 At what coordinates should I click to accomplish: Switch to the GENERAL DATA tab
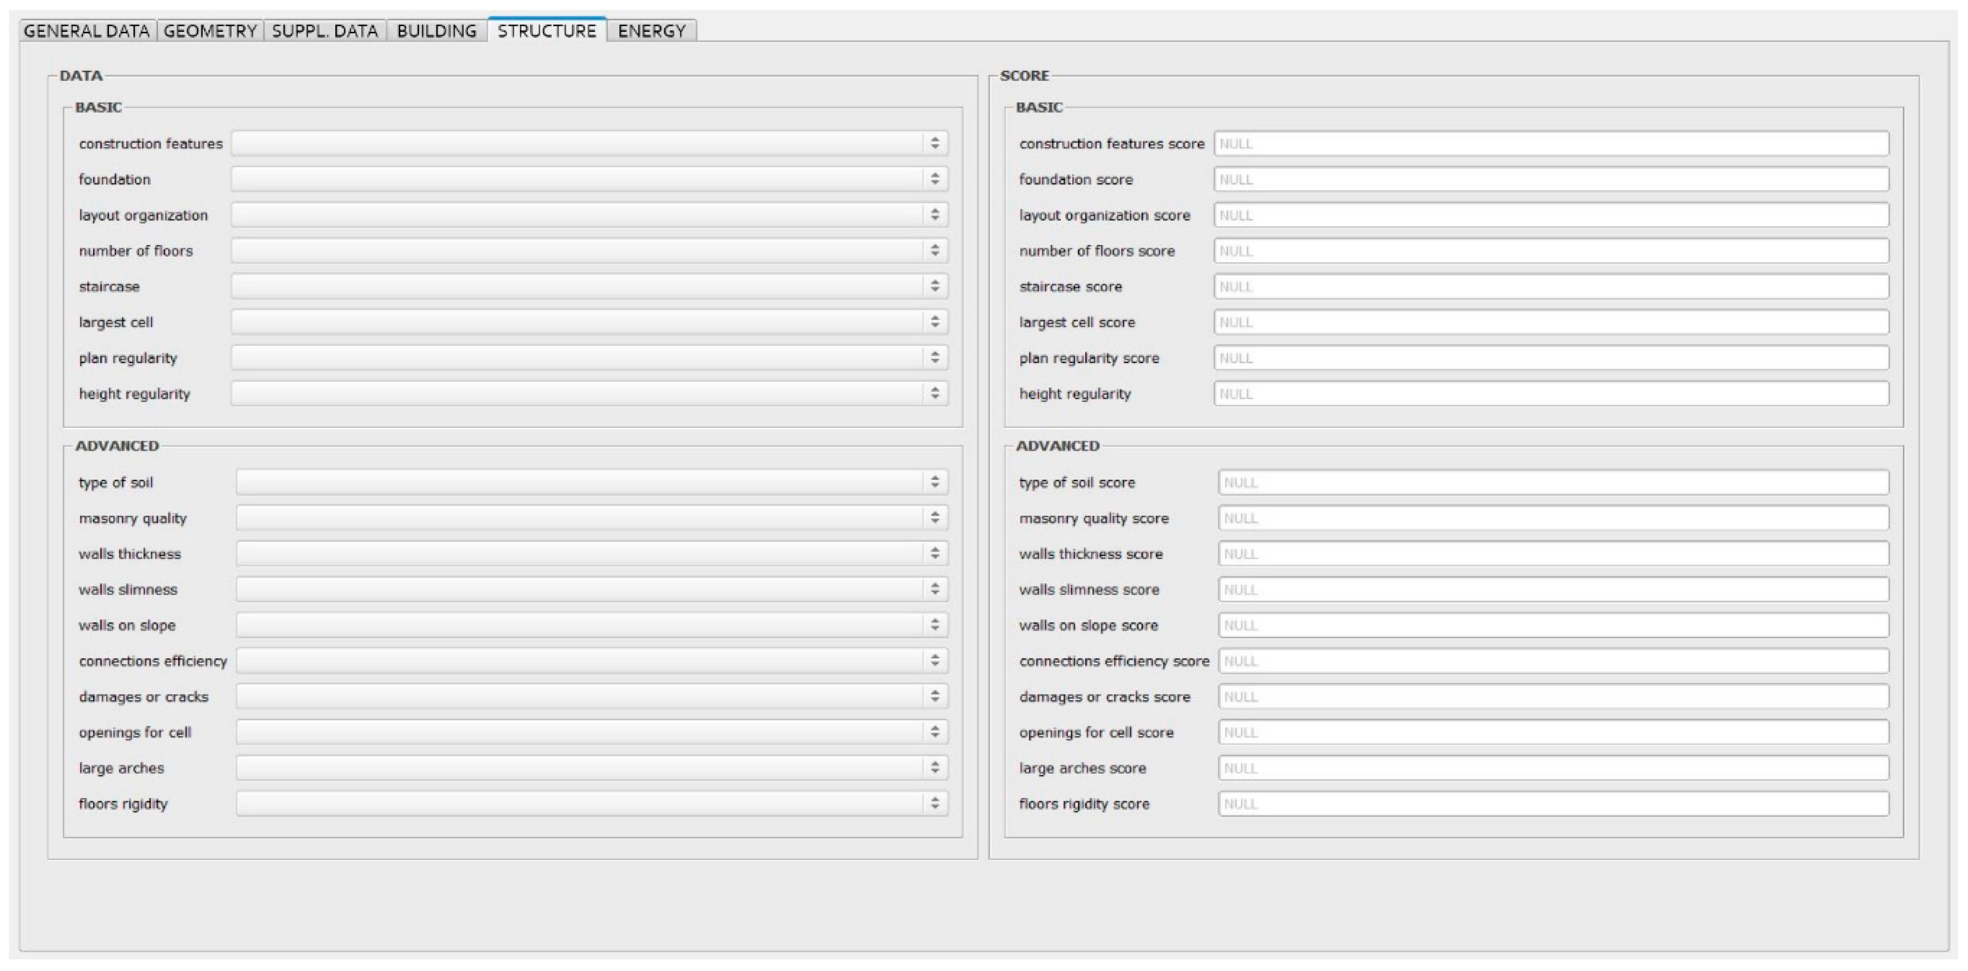coord(86,31)
